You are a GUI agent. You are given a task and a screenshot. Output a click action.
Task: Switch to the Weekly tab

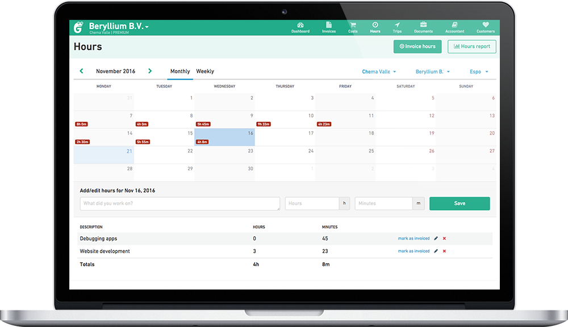(x=205, y=71)
